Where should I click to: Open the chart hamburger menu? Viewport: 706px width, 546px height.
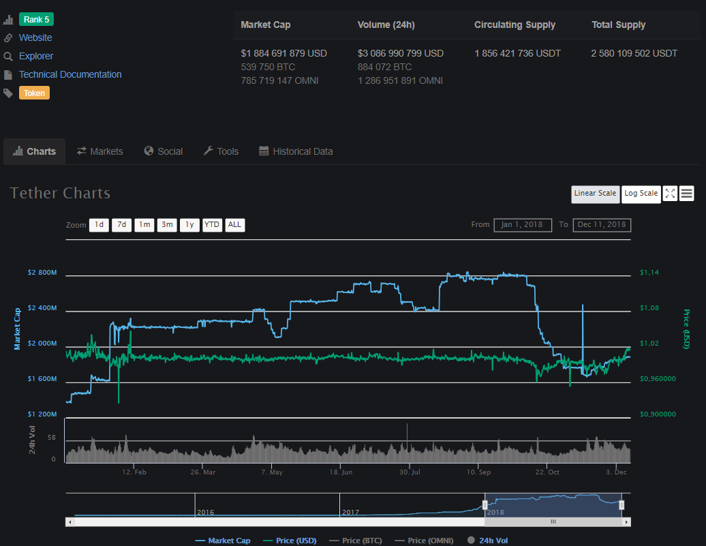pos(687,194)
